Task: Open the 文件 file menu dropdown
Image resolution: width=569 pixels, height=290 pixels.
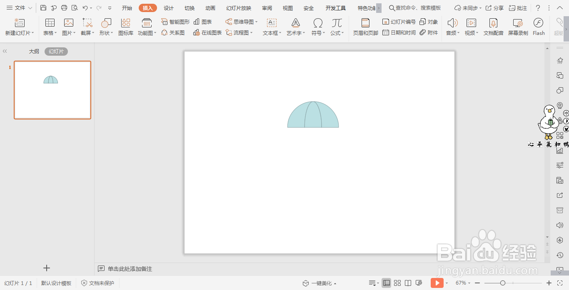Action: click(x=19, y=8)
